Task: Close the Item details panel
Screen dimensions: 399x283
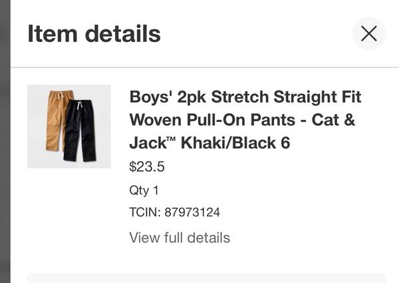Action: 368,33
